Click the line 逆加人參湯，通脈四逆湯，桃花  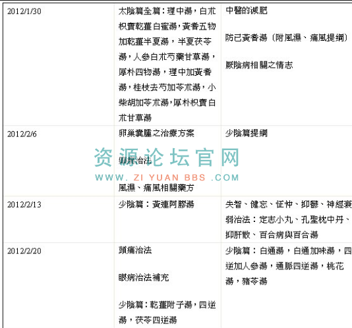[x=285, y=266]
